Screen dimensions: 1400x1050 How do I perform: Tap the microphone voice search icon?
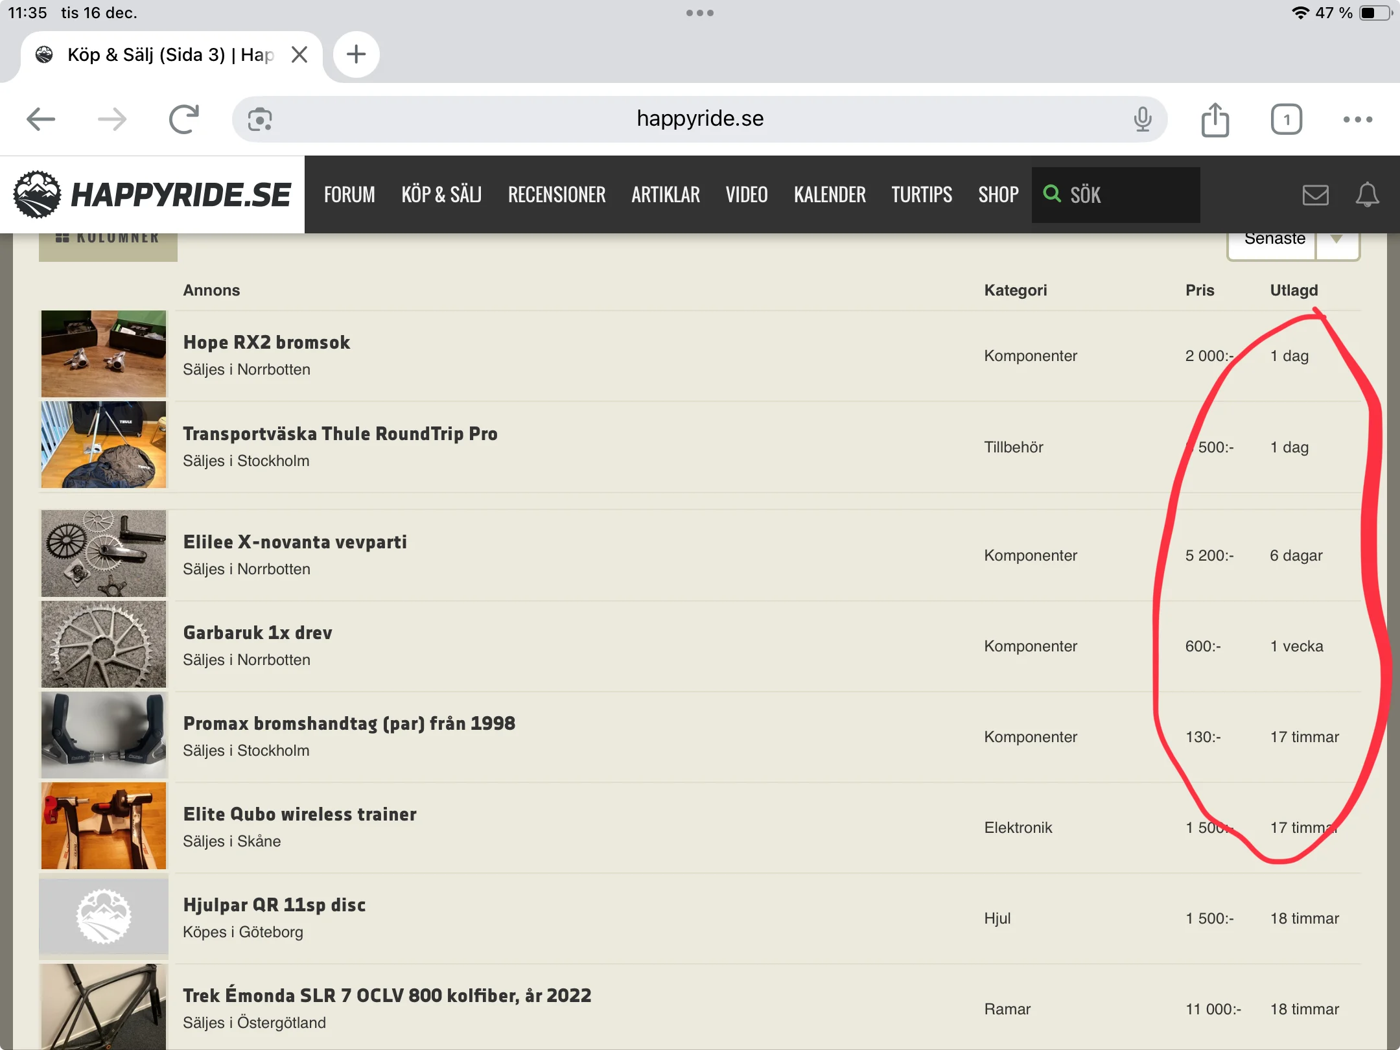pos(1142,119)
